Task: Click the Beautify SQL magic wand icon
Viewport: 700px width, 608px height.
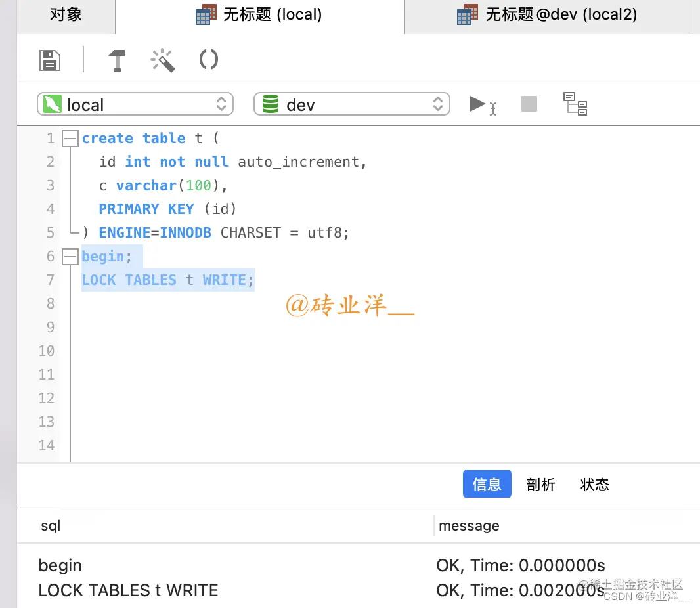Action: pyautogui.click(x=162, y=60)
